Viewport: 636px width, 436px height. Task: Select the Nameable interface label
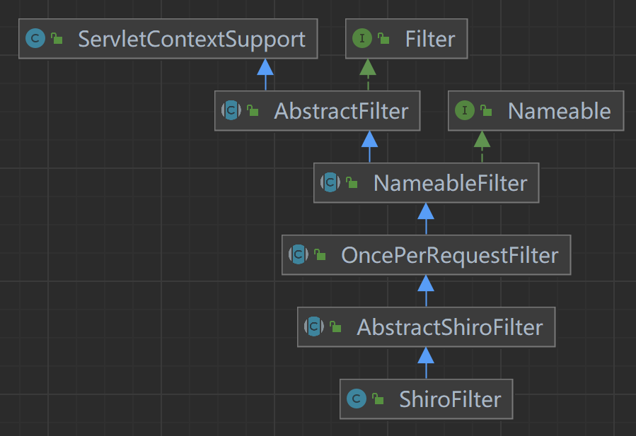[559, 111]
